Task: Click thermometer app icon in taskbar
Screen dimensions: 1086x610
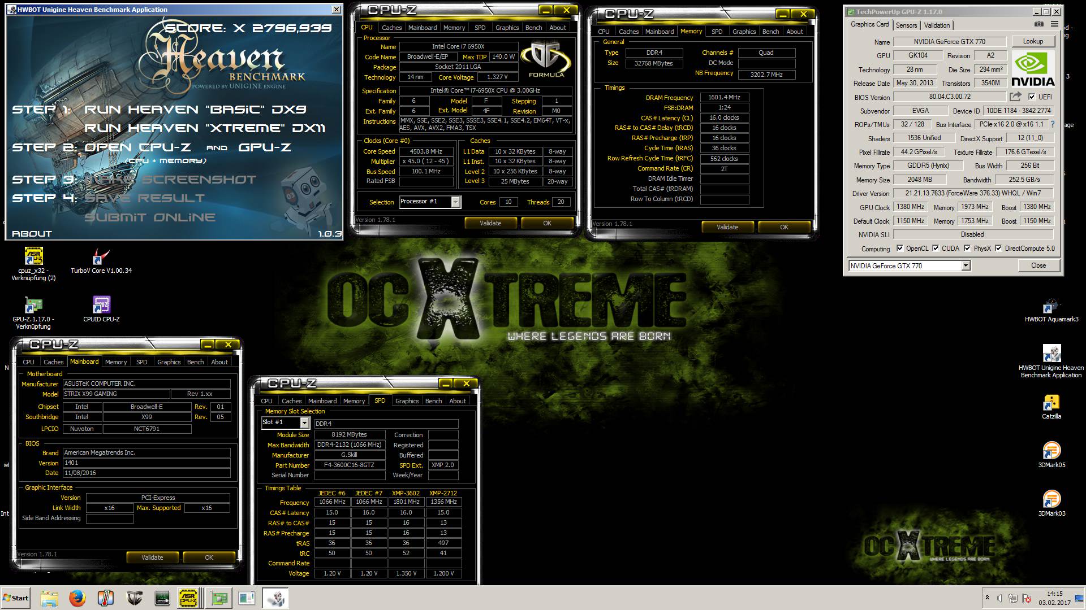Action: point(106,598)
